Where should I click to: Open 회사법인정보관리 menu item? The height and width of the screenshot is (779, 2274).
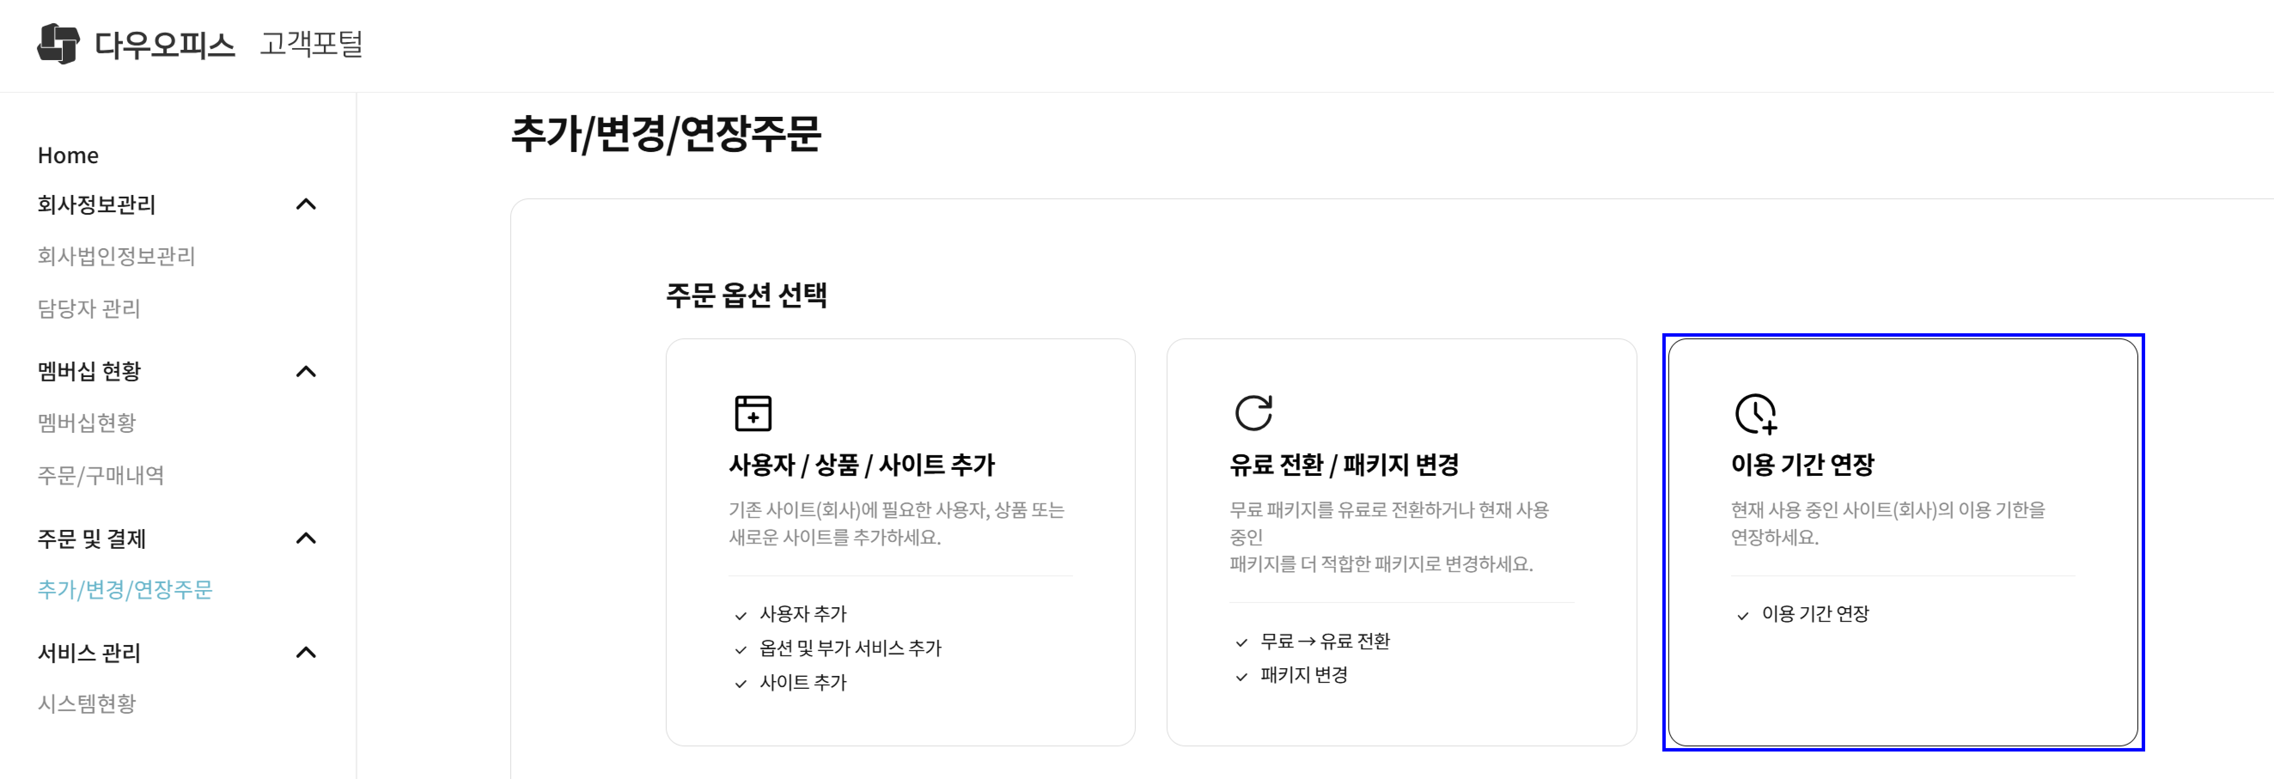[x=116, y=256]
